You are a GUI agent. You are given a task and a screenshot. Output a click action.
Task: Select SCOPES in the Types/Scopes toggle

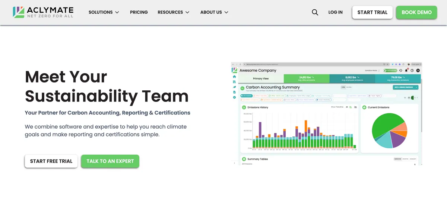point(349,87)
